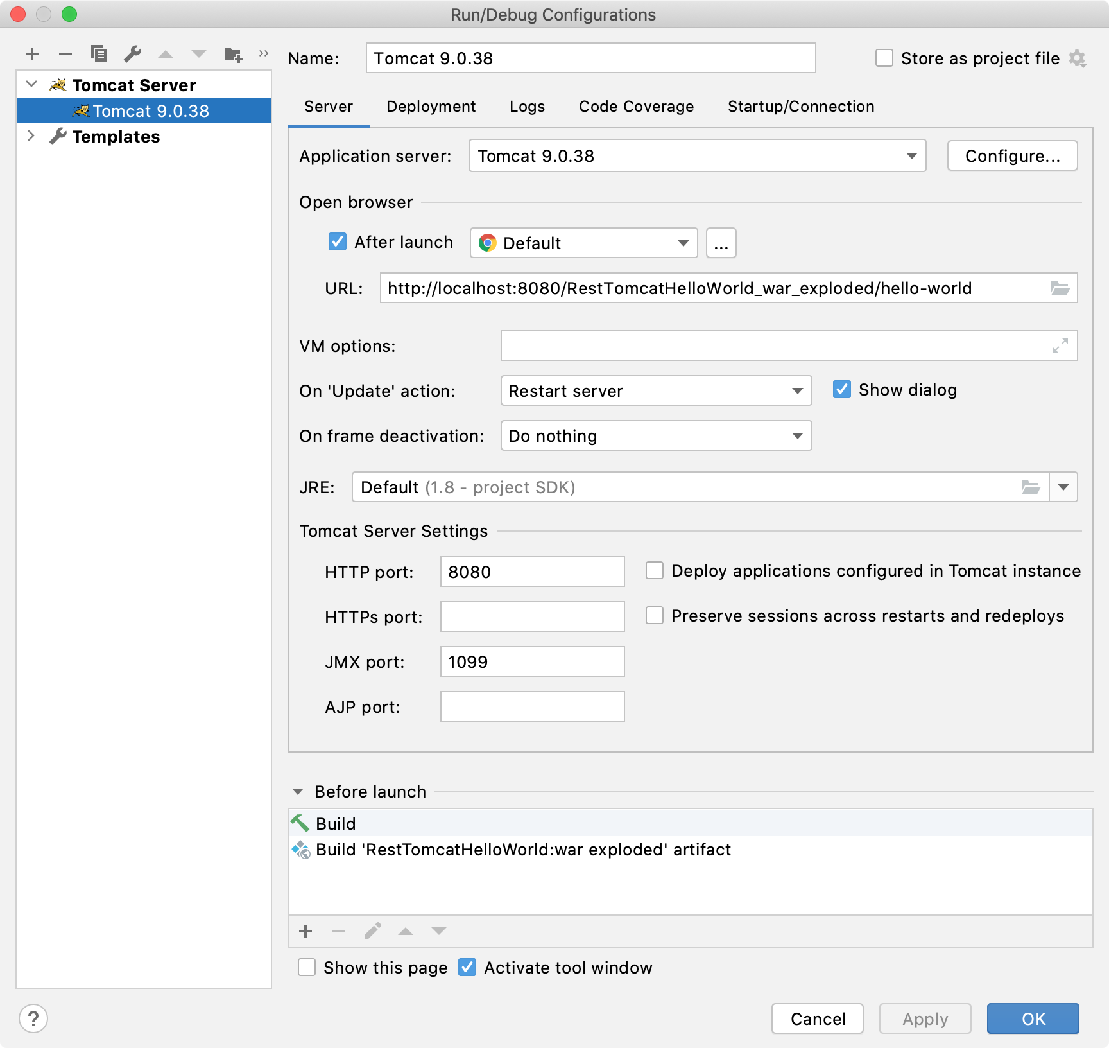1109x1048 pixels.
Task: Click the add before-launch task plus icon
Action: pos(305,931)
